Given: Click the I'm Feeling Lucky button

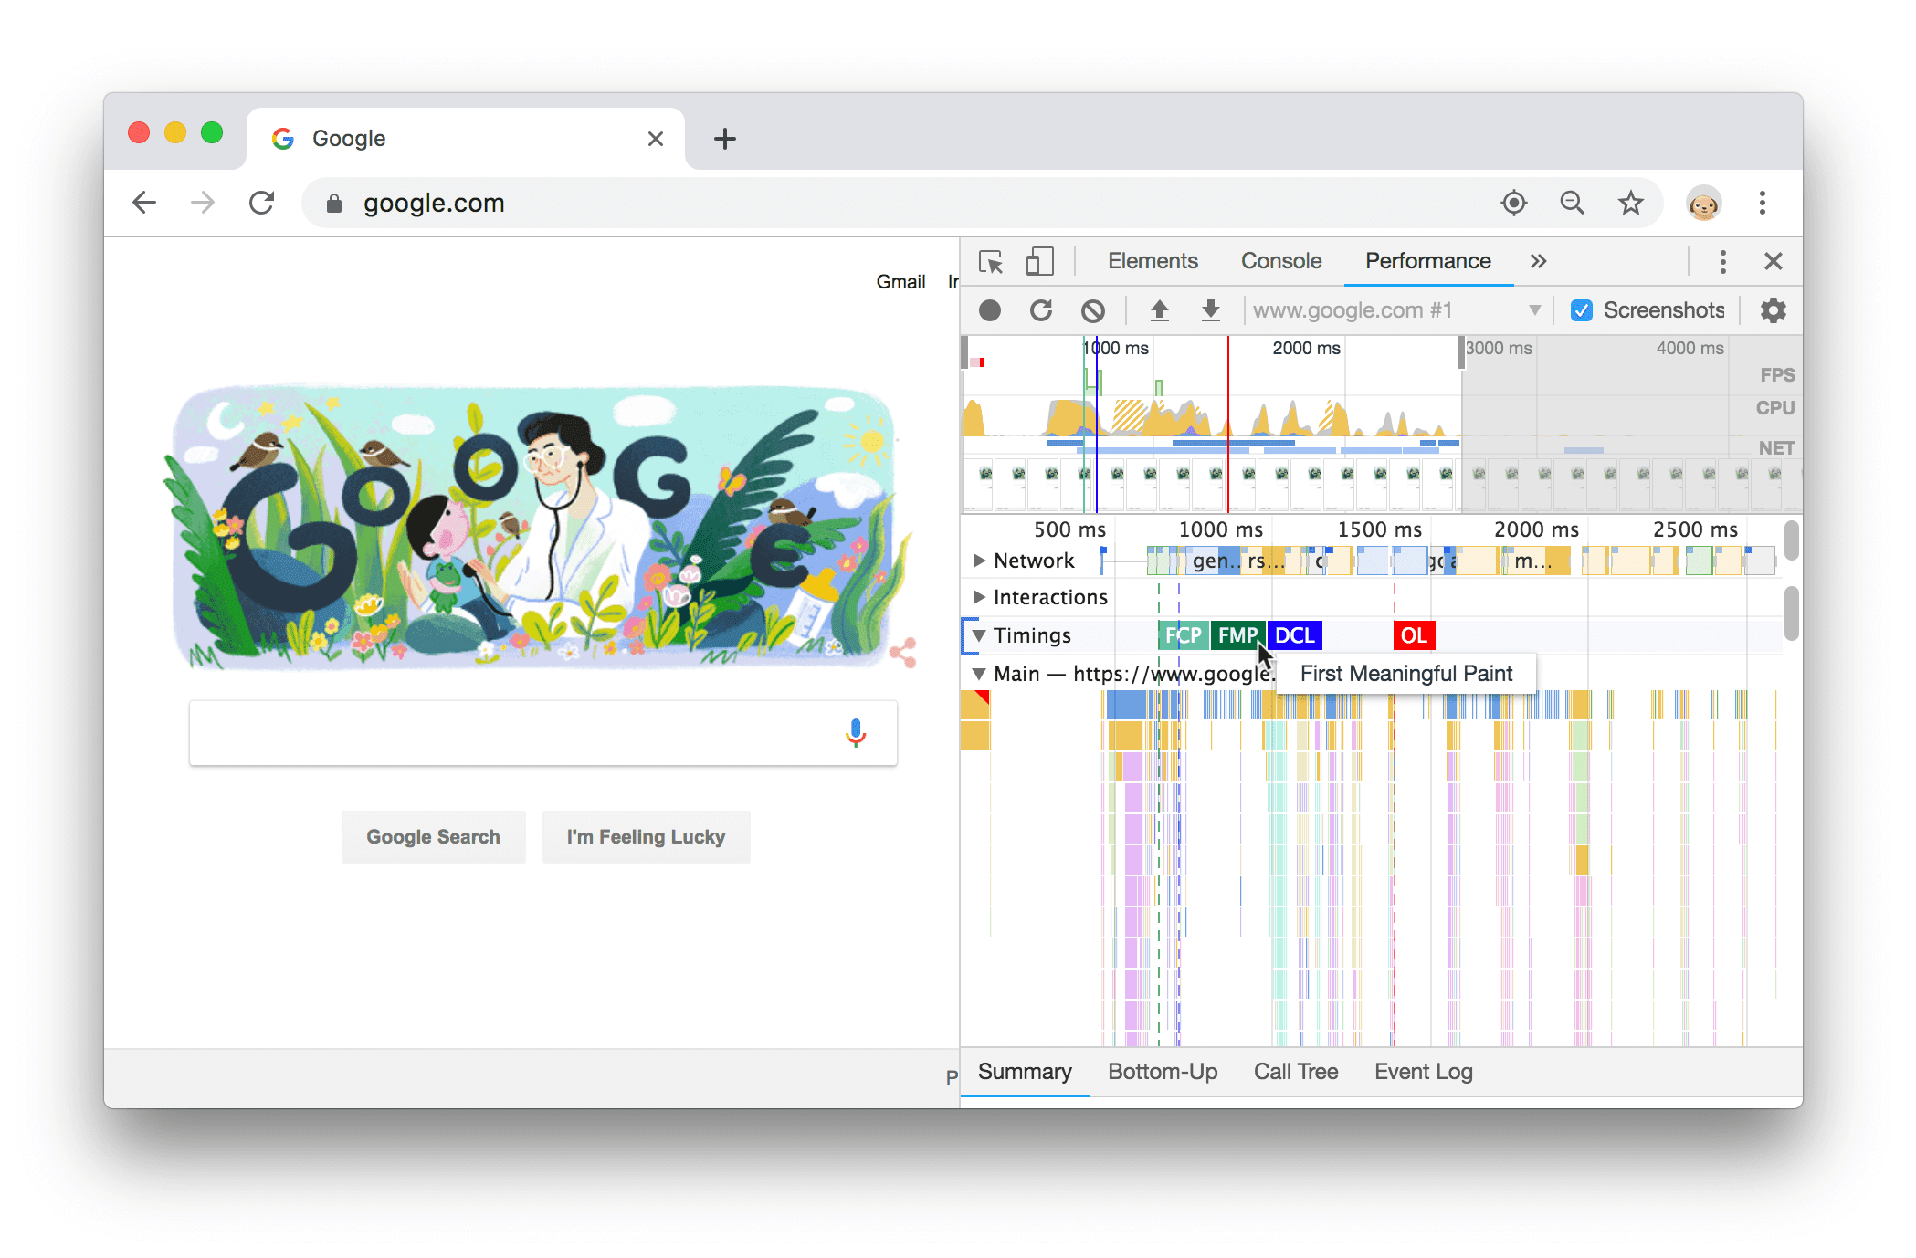Looking at the screenshot, I should pyautogui.click(x=643, y=837).
